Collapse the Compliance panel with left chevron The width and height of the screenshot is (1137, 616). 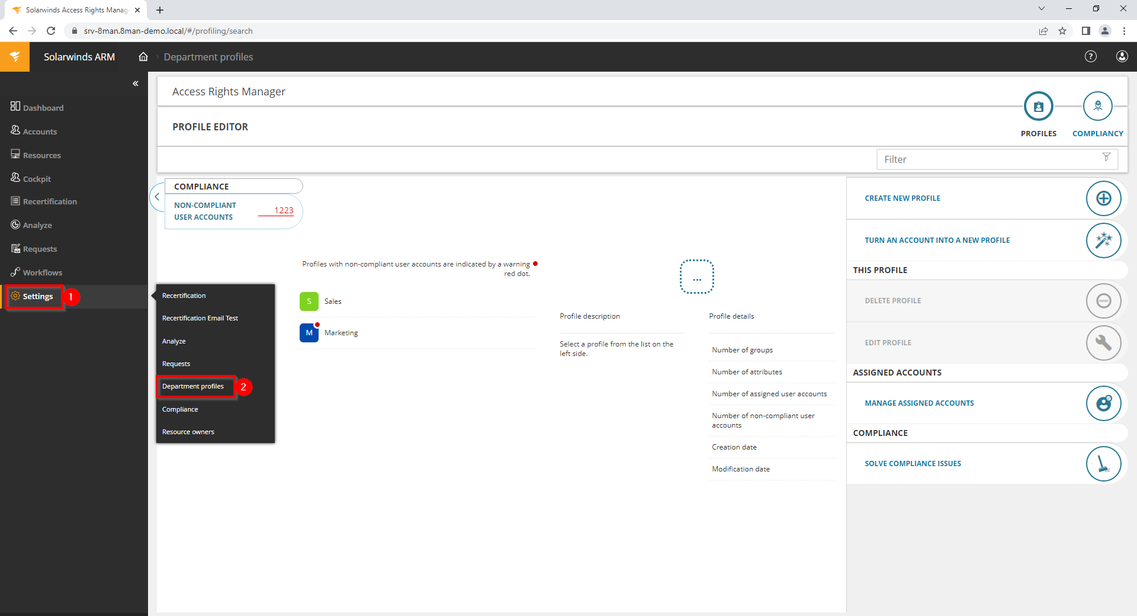click(x=157, y=197)
